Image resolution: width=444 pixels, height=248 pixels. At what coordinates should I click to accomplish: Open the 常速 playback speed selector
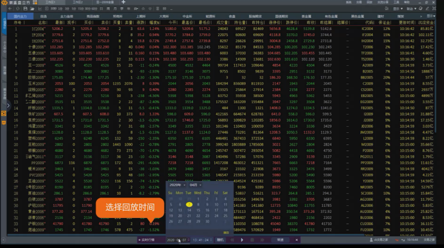pos(281,239)
